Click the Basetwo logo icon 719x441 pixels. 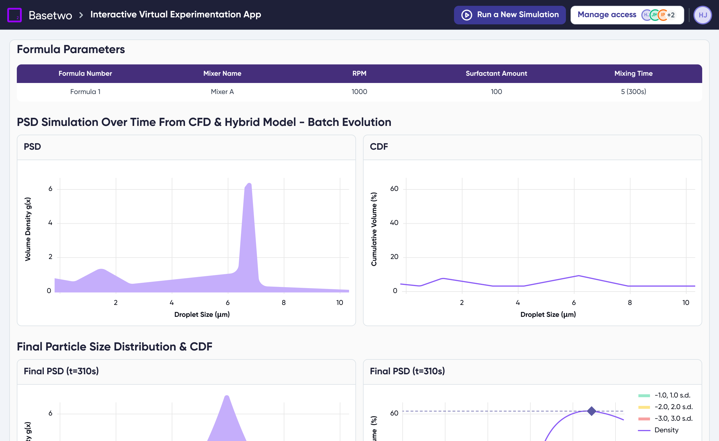click(14, 15)
